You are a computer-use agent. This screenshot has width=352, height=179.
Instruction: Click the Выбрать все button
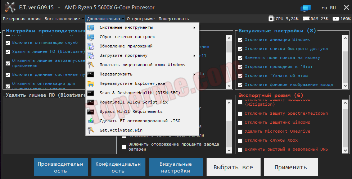[234, 167]
